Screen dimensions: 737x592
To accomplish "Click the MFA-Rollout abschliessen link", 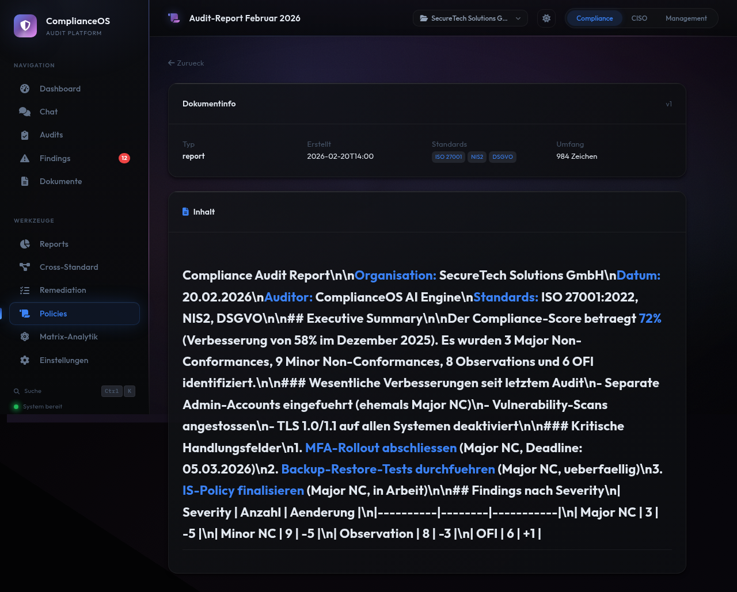I will [381, 448].
